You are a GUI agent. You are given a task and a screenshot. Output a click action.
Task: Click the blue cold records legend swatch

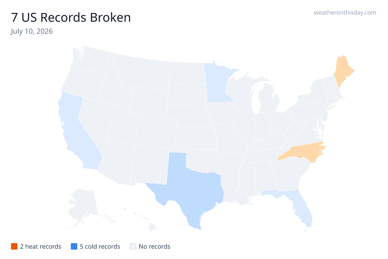pyautogui.click(x=74, y=246)
